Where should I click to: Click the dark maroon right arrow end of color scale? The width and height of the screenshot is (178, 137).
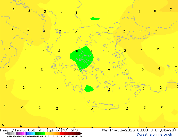coord(81,133)
